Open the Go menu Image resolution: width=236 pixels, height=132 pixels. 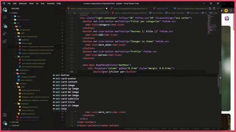[x=37, y=3]
